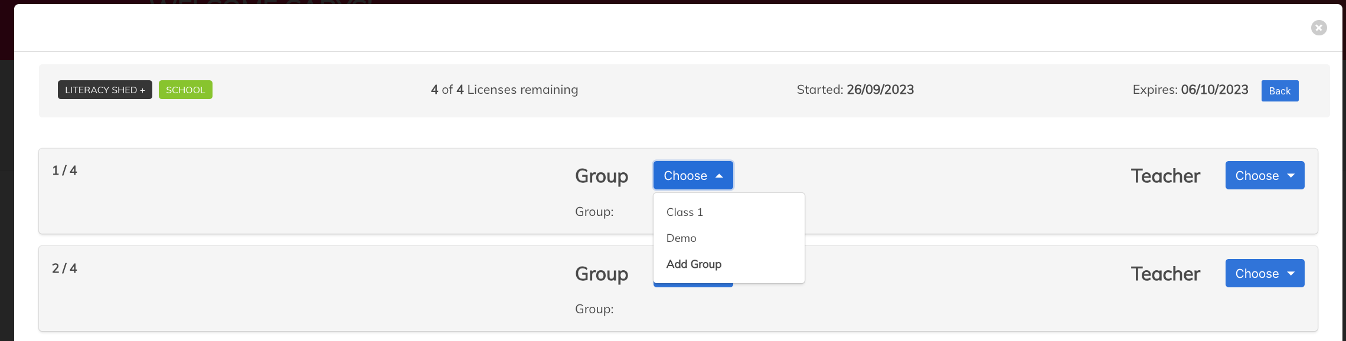Collapse the open Group Choose dropdown in row 1/4

click(693, 175)
